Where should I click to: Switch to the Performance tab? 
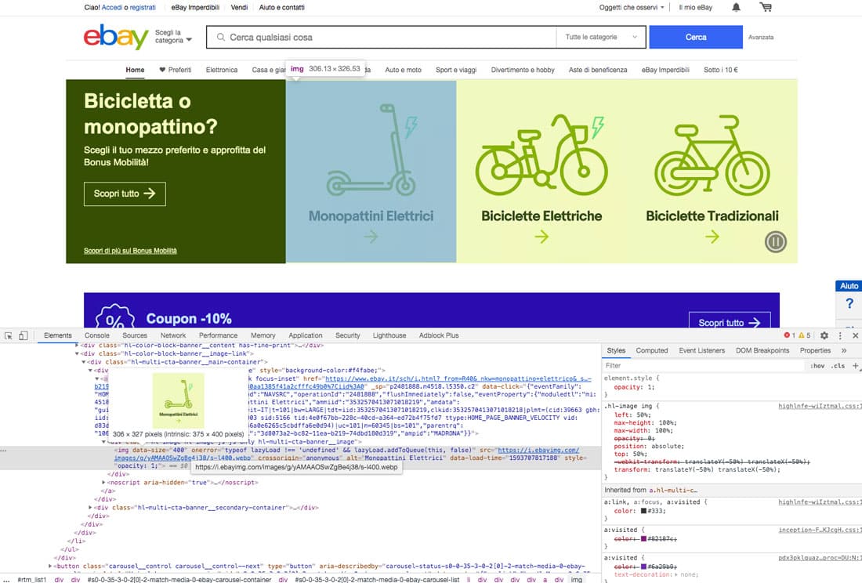pyautogui.click(x=219, y=335)
